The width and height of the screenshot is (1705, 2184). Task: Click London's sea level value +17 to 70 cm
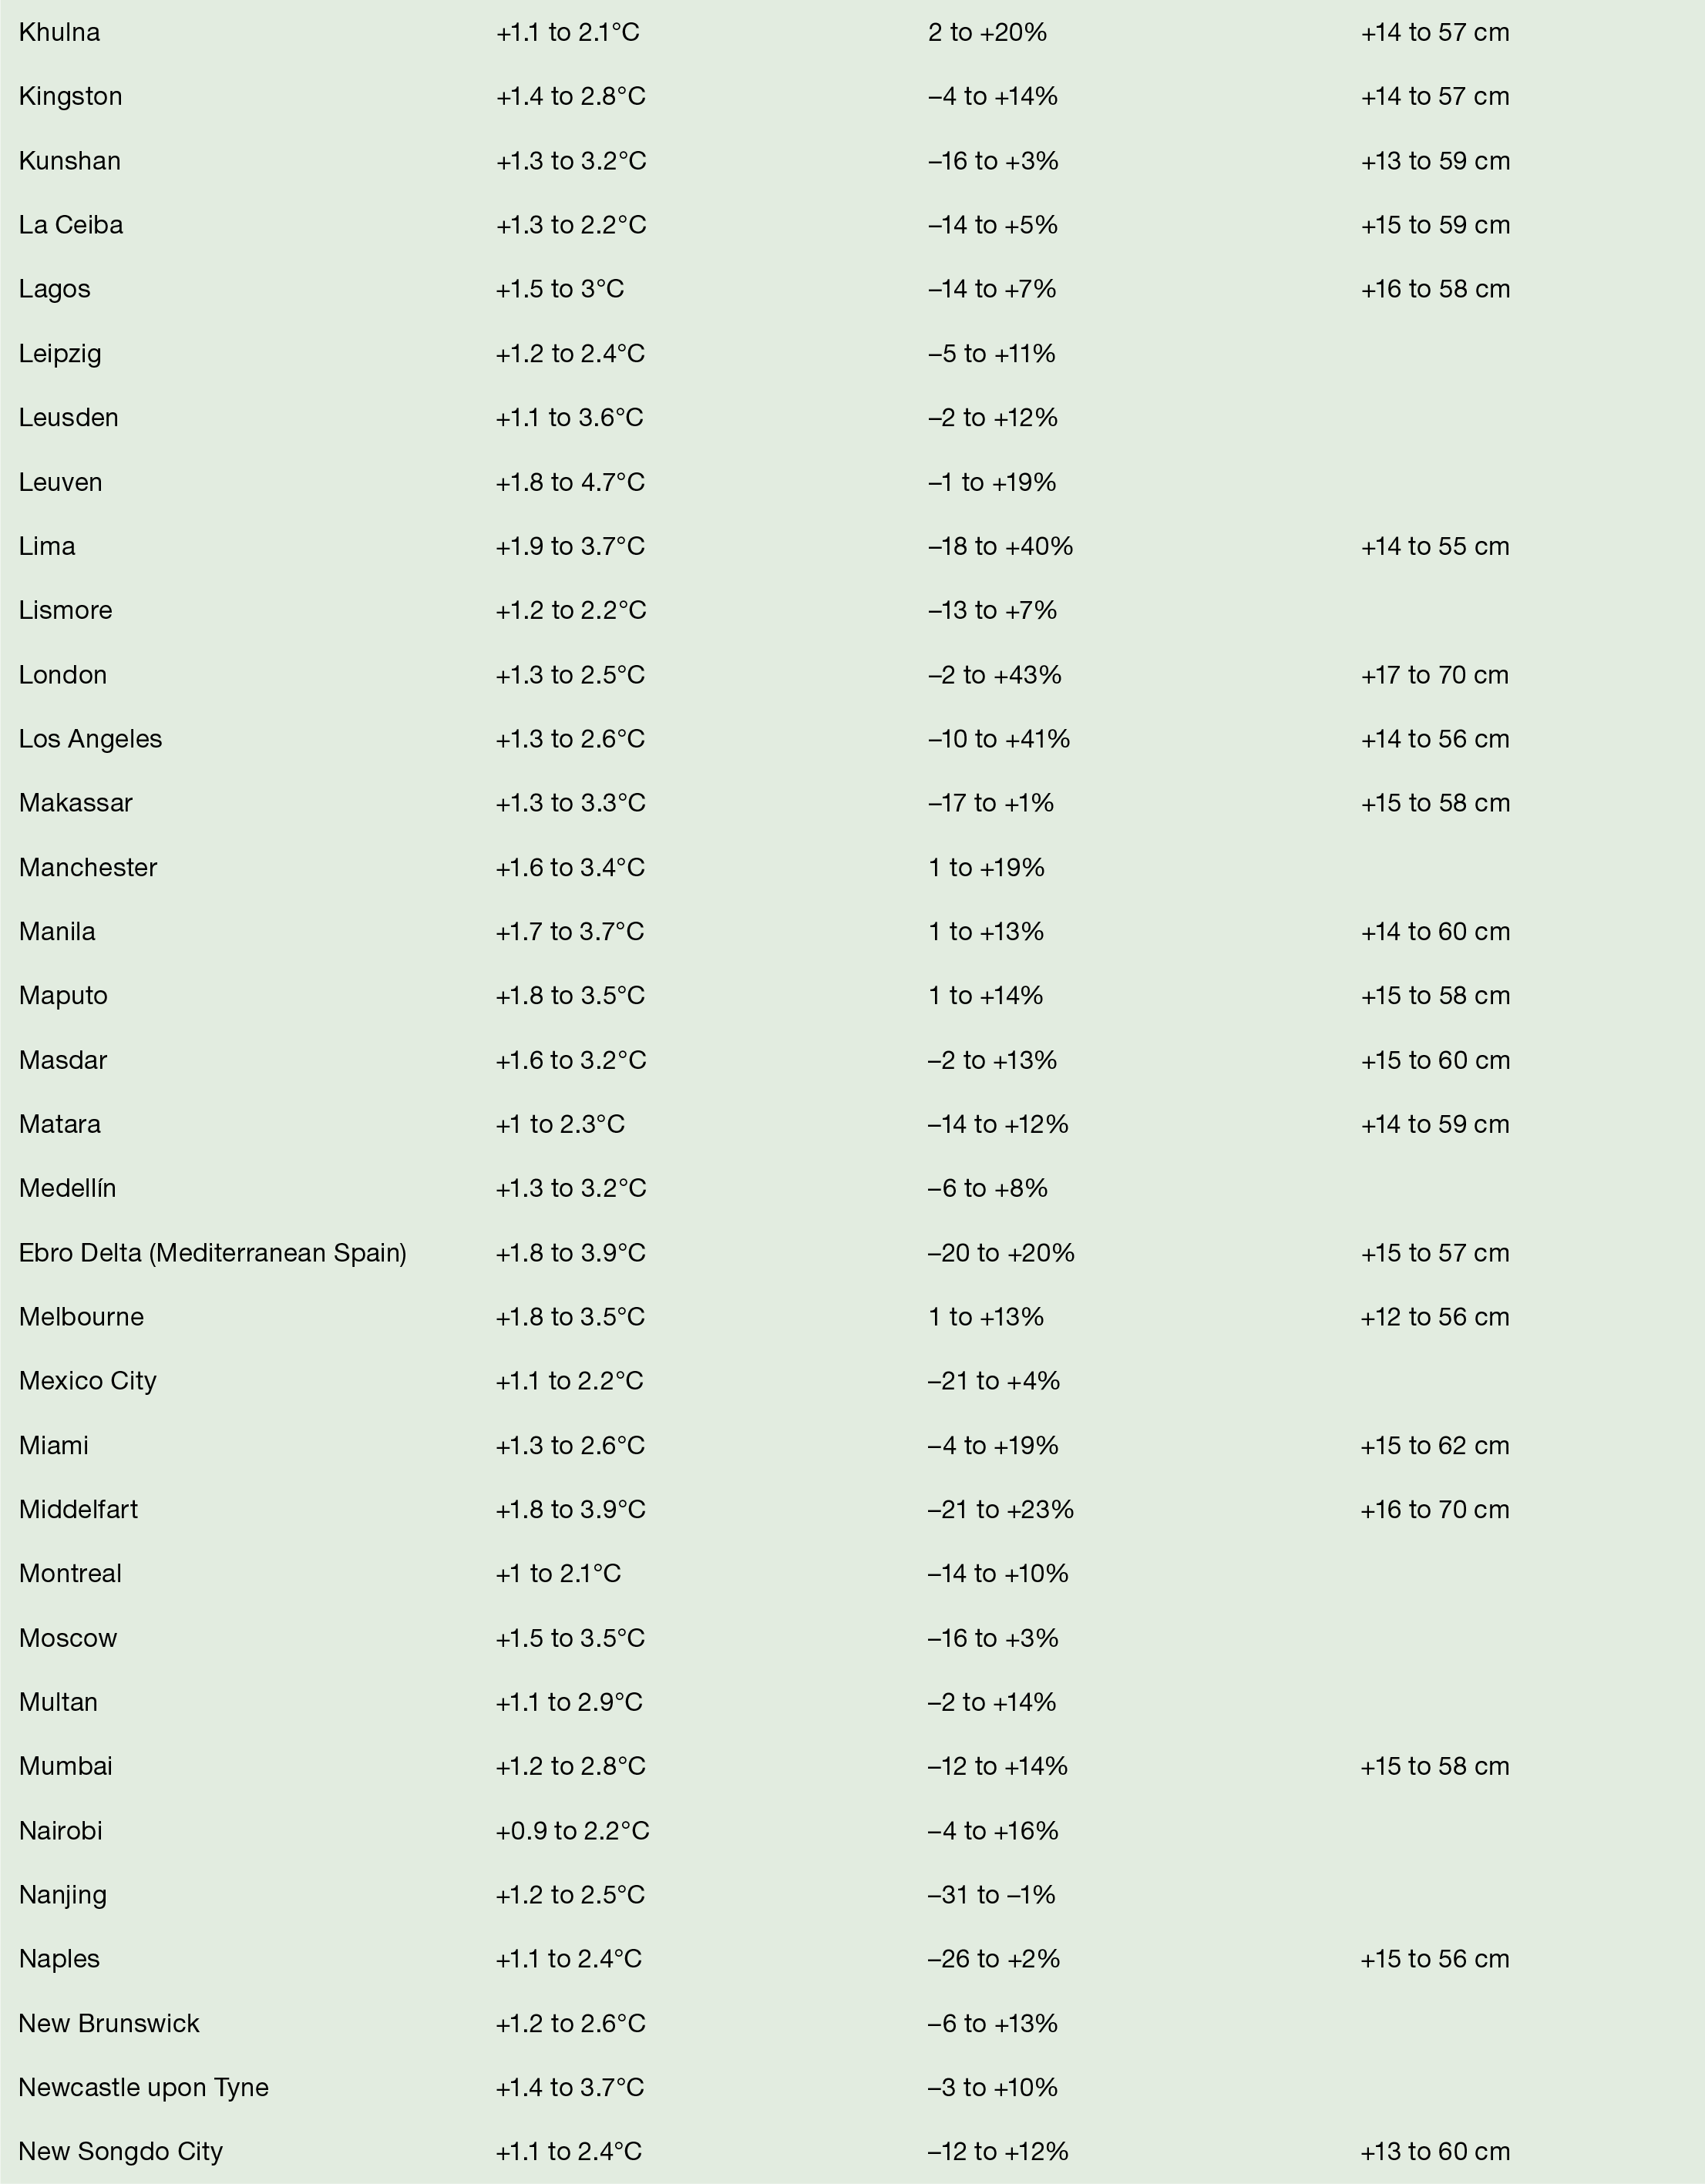(x=1434, y=675)
